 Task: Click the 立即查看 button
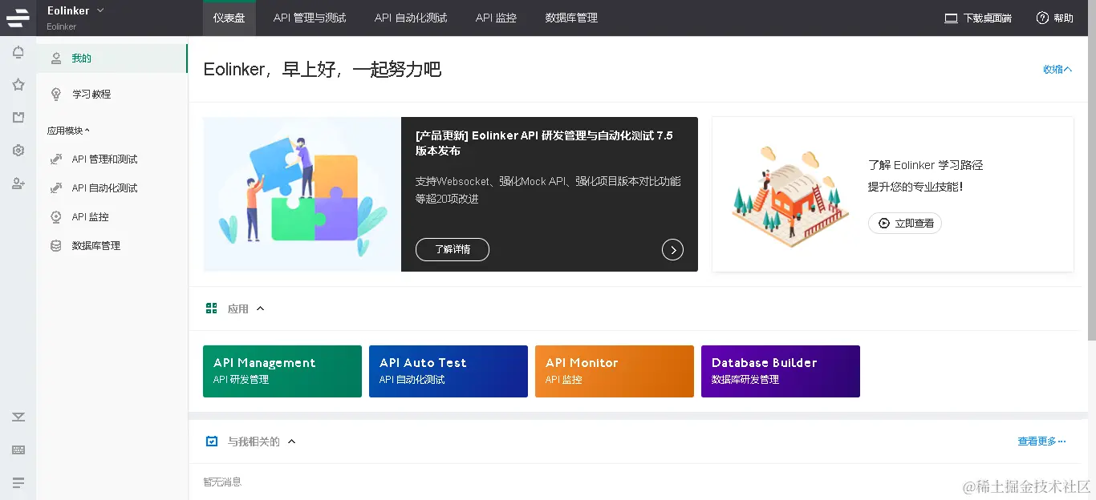point(905,224)
